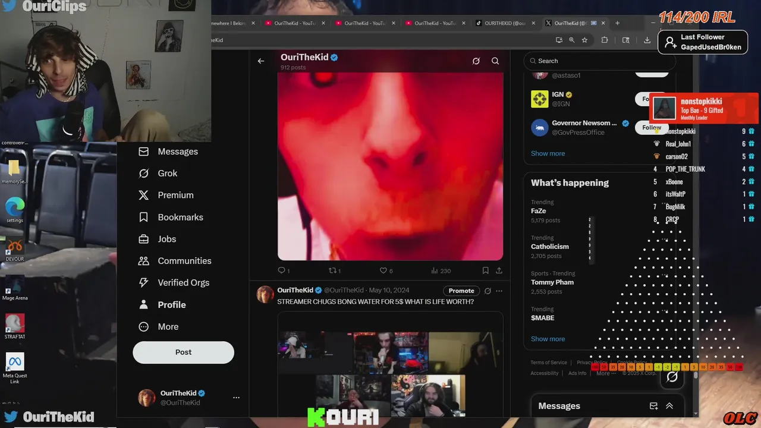
Task: Open Governor Newsom profile avatar
Action: click(x=540, y=128)
